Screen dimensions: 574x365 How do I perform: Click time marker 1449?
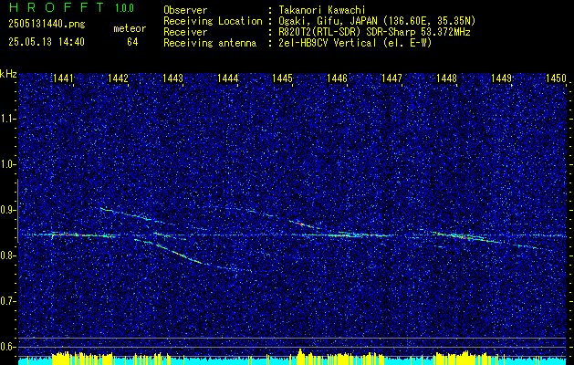[501, 78]
